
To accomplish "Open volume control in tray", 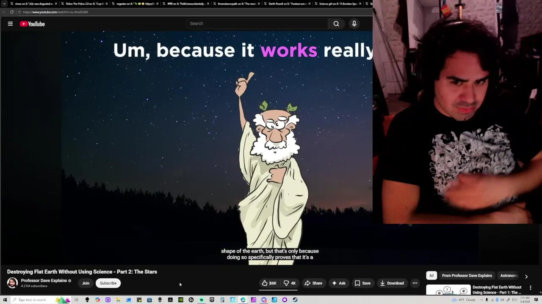I will point(502,300).
